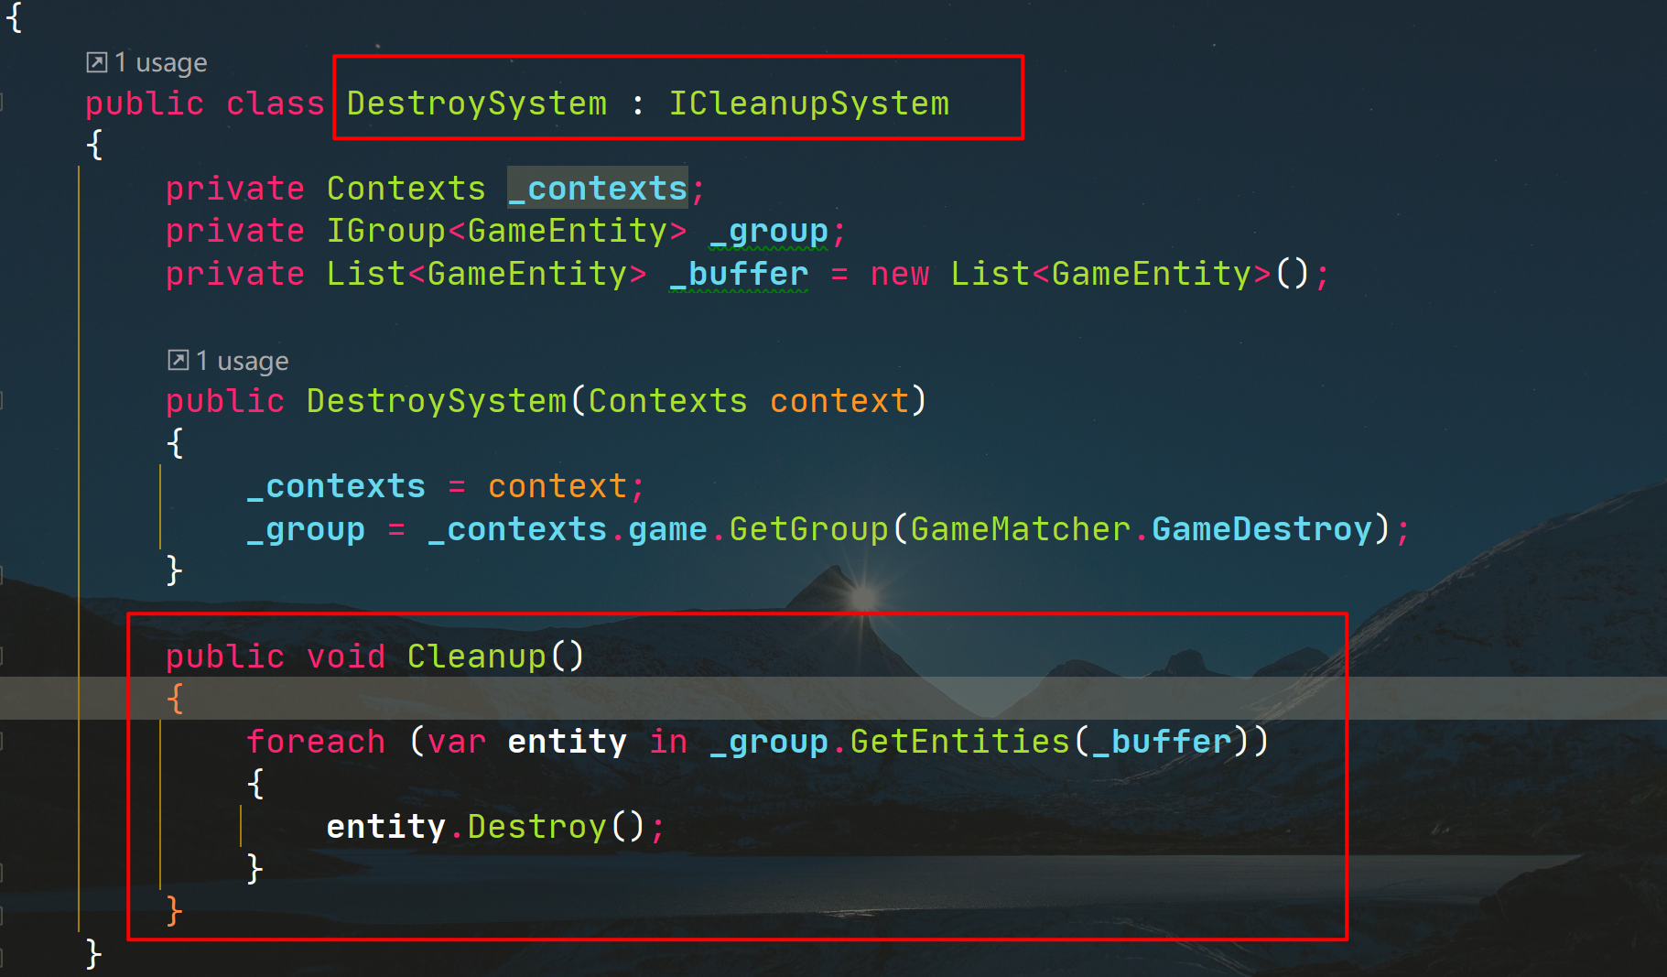This screenshot has width=1667, height=977.
Task: Place caret on DestroySystem in class declaration
Action: pos(477,103)
